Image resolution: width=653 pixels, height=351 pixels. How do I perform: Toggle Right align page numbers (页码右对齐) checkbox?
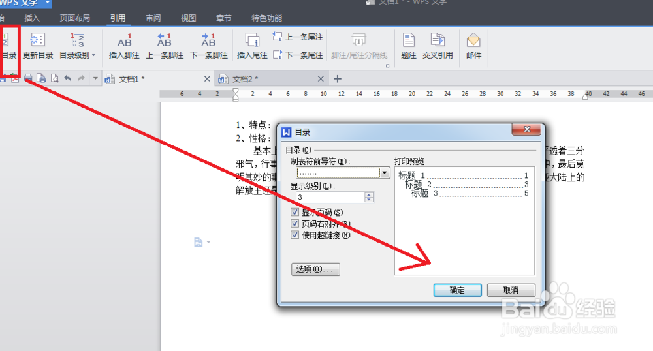coord(295,224)
